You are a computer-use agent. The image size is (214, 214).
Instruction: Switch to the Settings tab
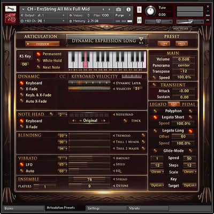[106, 208]
